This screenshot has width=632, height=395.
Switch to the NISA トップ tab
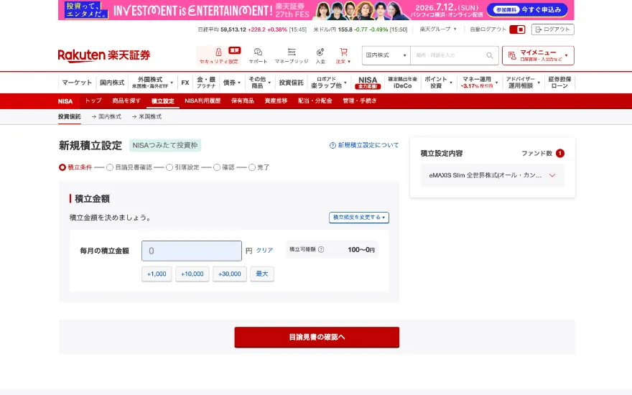[x=93, y=101]
